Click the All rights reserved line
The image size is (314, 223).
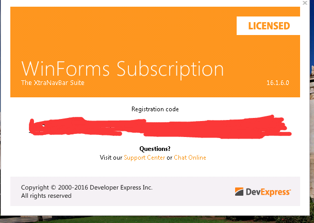pos(46,196)
